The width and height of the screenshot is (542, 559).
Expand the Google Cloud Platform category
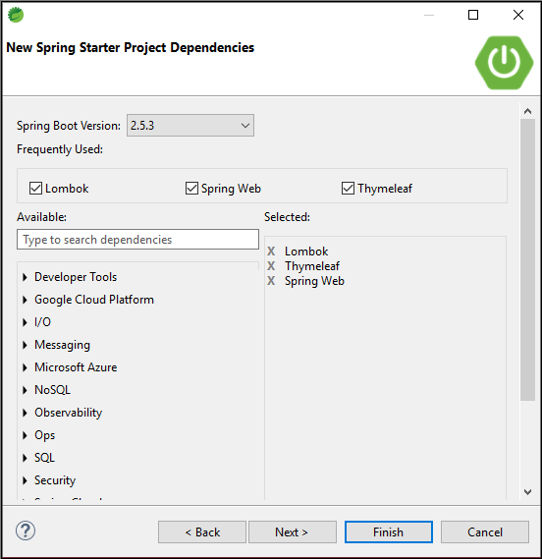(25, 300)
